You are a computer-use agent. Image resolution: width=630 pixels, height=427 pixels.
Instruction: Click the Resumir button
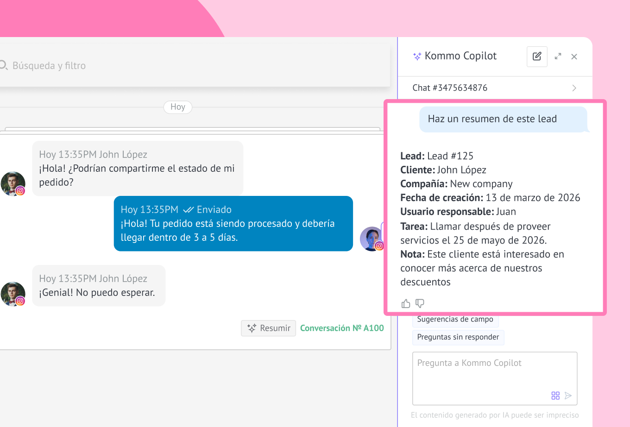[x=268, y=328]
